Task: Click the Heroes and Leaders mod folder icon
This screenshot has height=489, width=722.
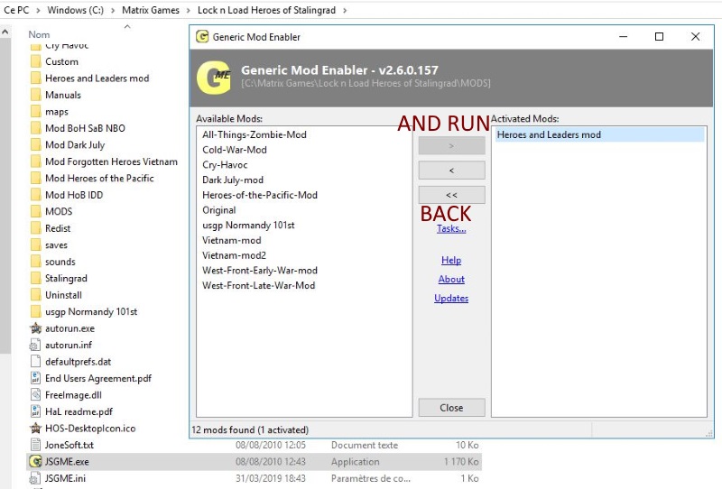Action: (x=35, y=78)
